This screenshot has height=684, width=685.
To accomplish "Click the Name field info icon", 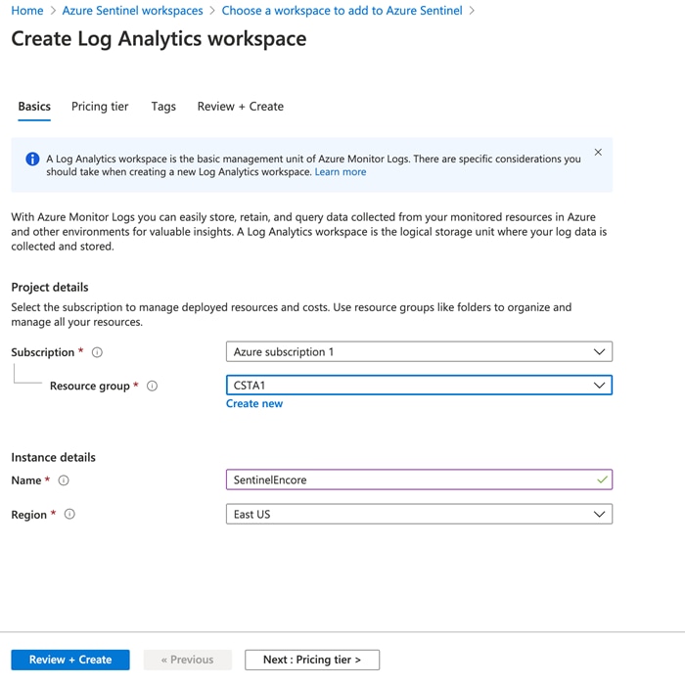I will point(64,480).
